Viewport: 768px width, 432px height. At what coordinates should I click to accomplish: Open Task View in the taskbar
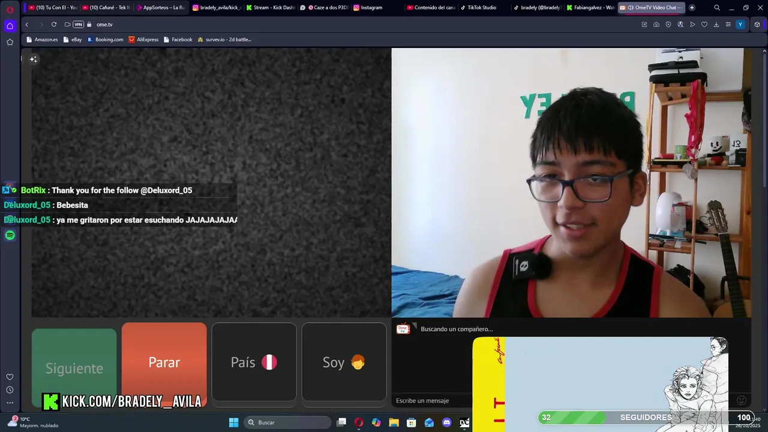341,422
